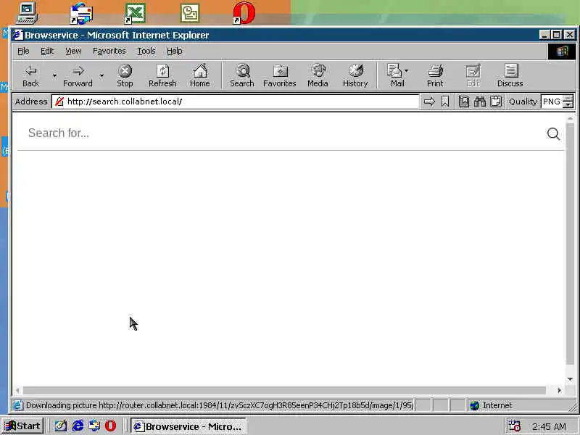Open the Forward button history dropdown arrow
Screen dimensions: 580x435
[x=101, y=76]
